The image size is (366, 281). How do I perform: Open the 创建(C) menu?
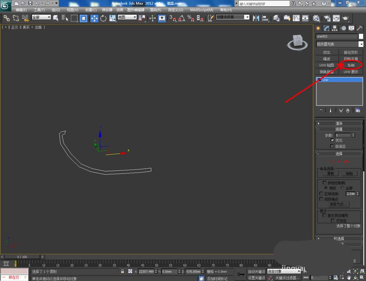click(91, 10)
